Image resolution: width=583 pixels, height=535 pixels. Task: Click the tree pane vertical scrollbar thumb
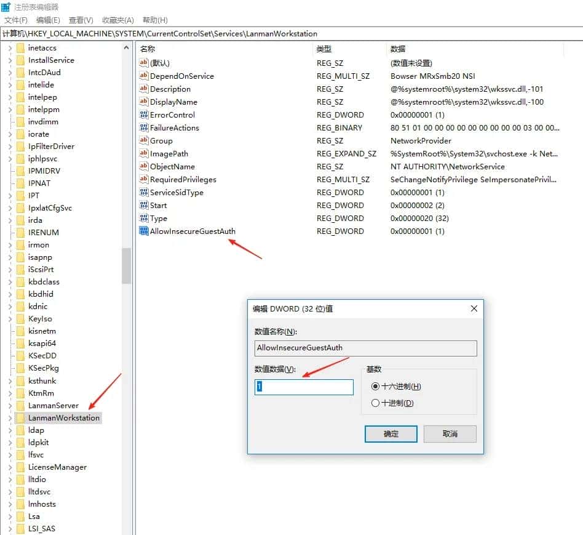tap(127, 266)
